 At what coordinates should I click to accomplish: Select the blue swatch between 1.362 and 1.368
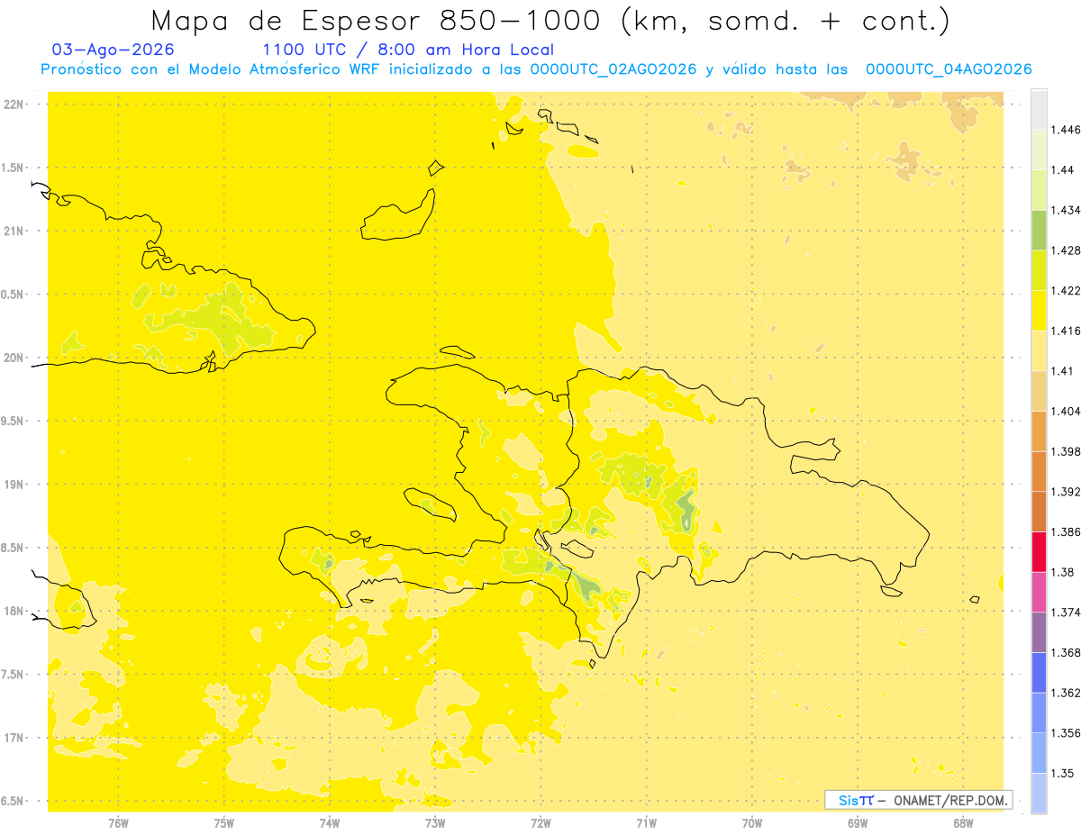pyautogui.click(x=1039, y=672)
